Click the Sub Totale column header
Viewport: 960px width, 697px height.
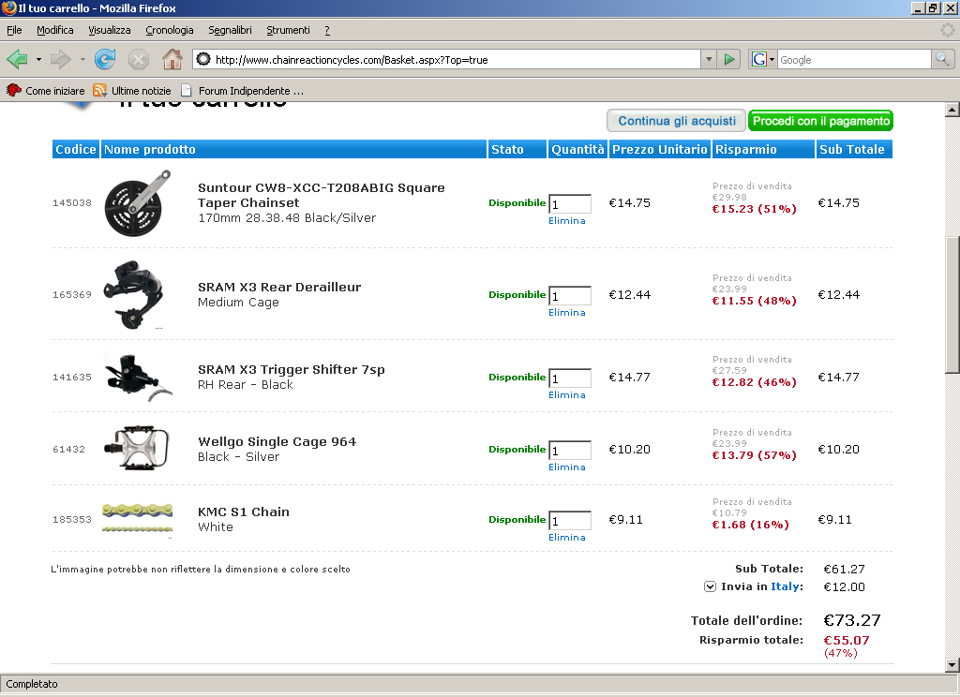854,149
